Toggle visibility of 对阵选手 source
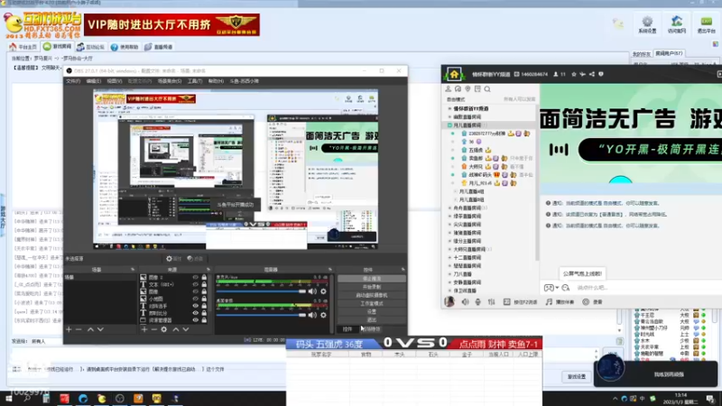 click(195, 306)
